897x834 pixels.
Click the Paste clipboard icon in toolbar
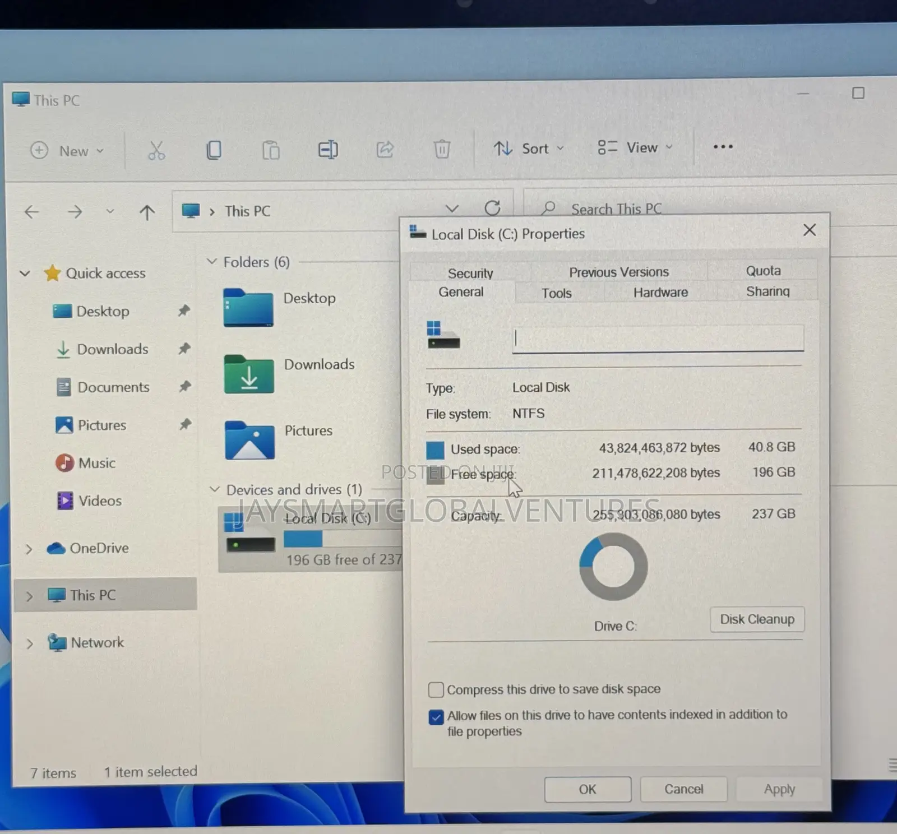pyautogui.click(x=271, y=150)
